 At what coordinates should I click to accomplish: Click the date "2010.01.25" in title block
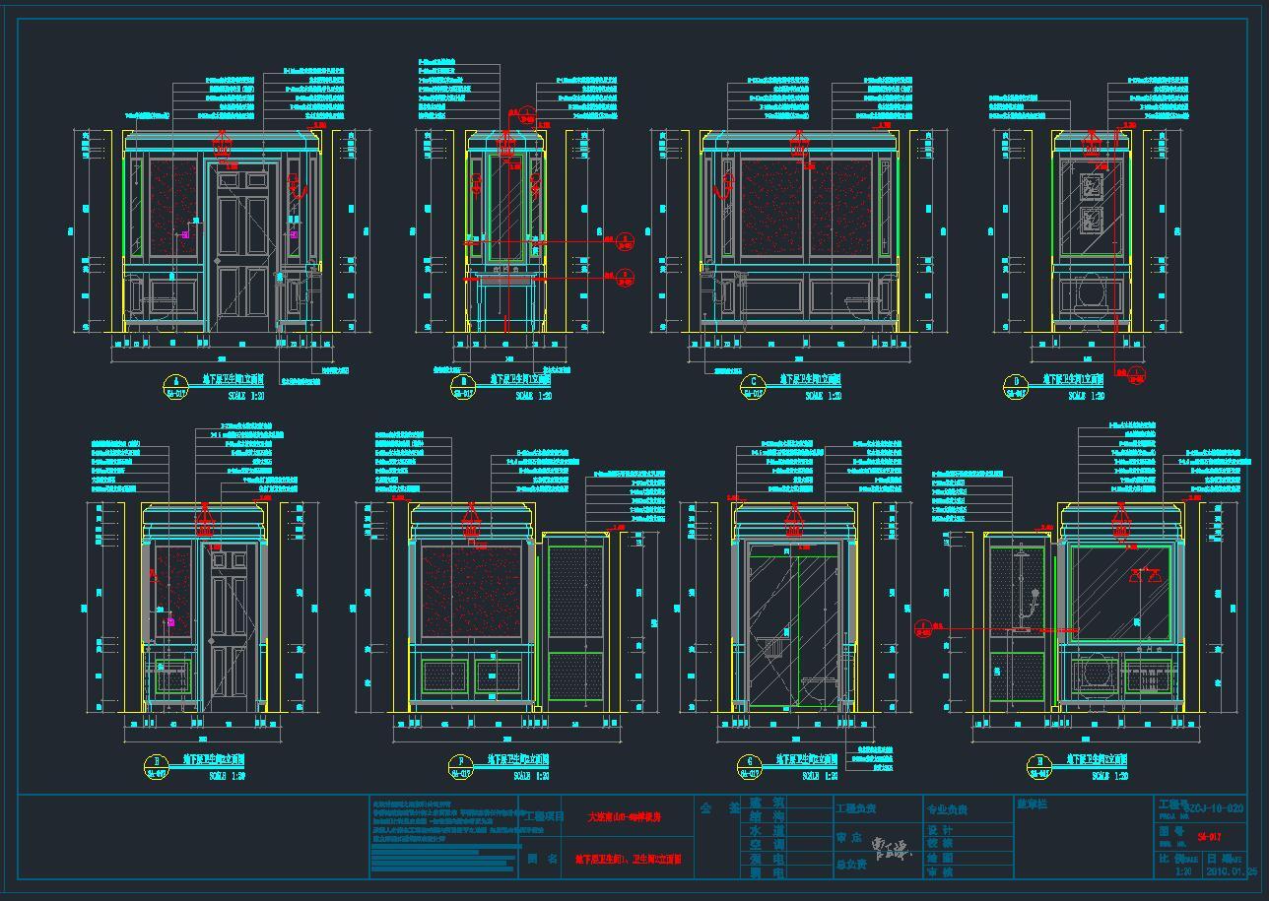1234,871
